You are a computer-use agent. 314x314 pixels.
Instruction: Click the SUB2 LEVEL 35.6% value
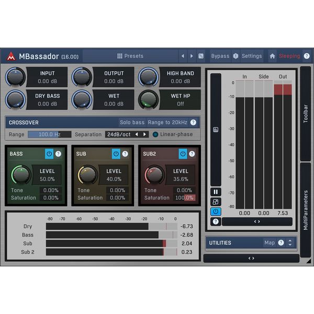point(181,179)
